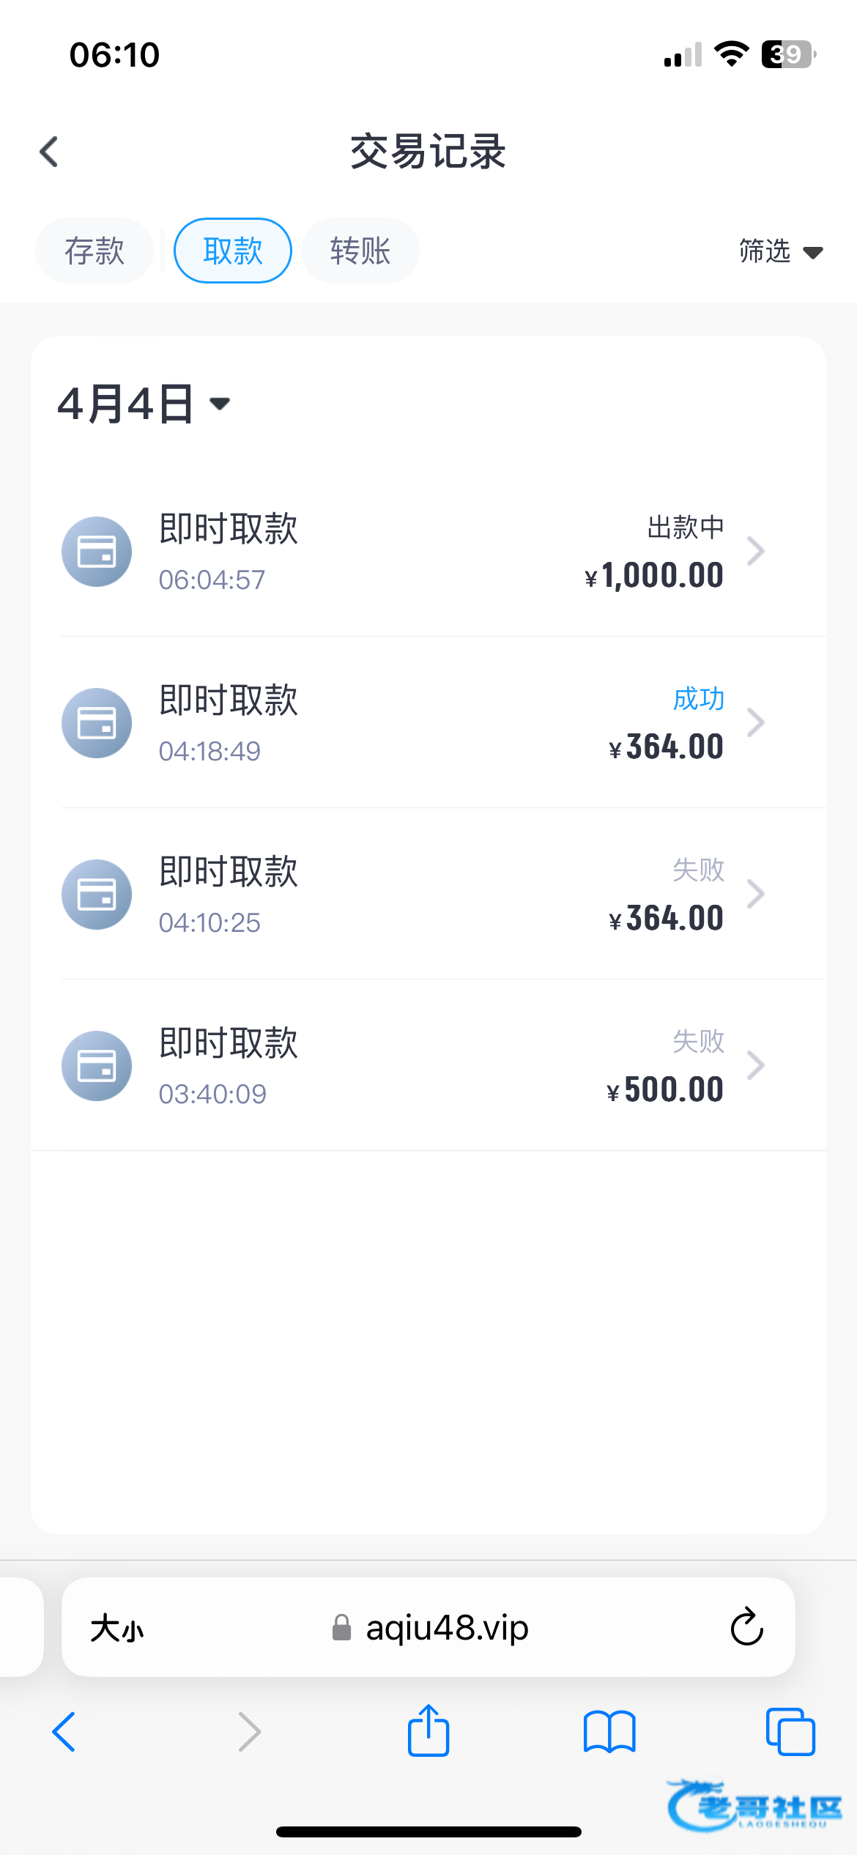
Task: Click the 成功 status label
Action: tap(699, 699)
